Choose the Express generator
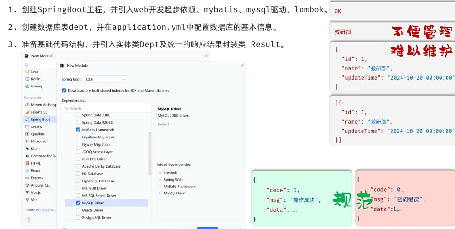Image resolution: width=455 pixels, height=229 pixels. [34, 178]
